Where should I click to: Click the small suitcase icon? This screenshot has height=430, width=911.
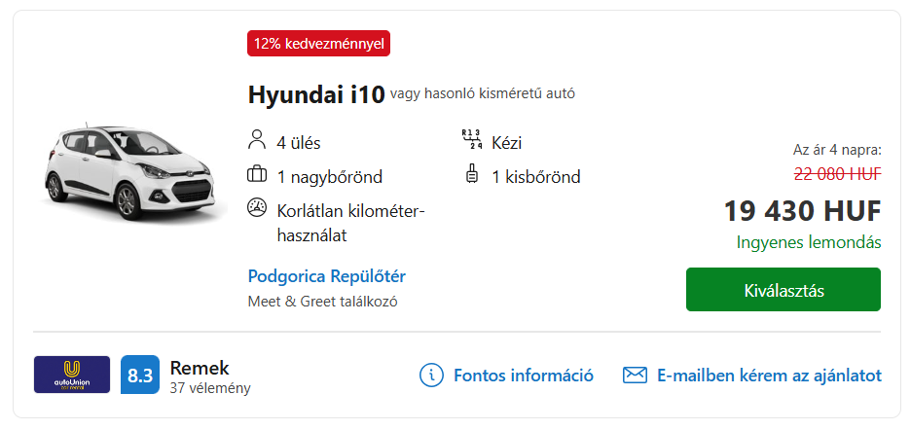(x=472, y=175)
